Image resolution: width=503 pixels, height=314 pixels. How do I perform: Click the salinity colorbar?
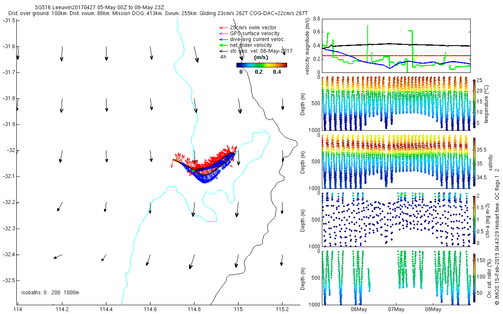474,162
